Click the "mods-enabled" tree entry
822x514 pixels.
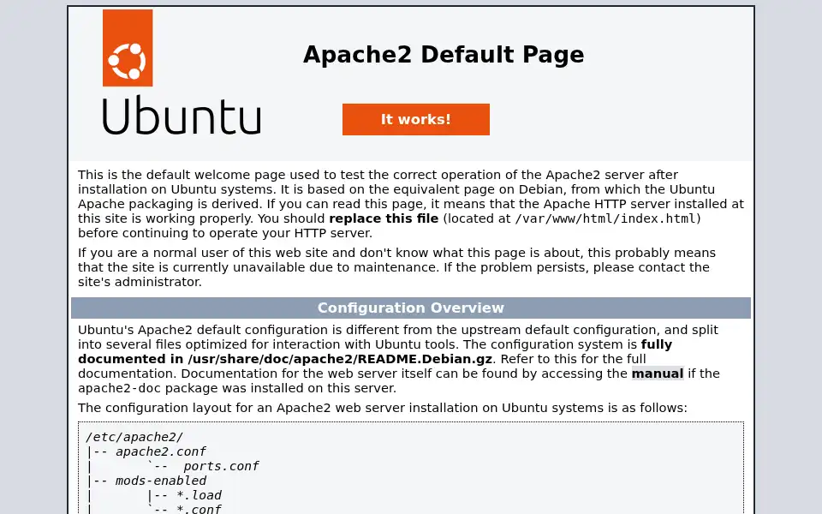(161, 481)
